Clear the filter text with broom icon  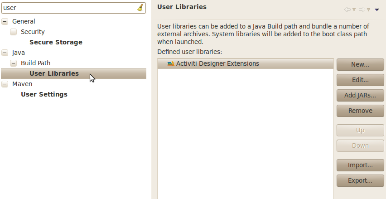140,8
